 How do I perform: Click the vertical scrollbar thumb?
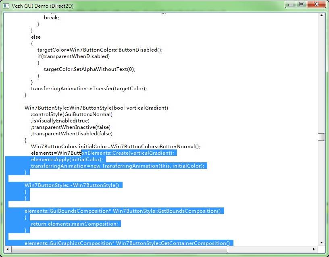(x=321, y=137)
